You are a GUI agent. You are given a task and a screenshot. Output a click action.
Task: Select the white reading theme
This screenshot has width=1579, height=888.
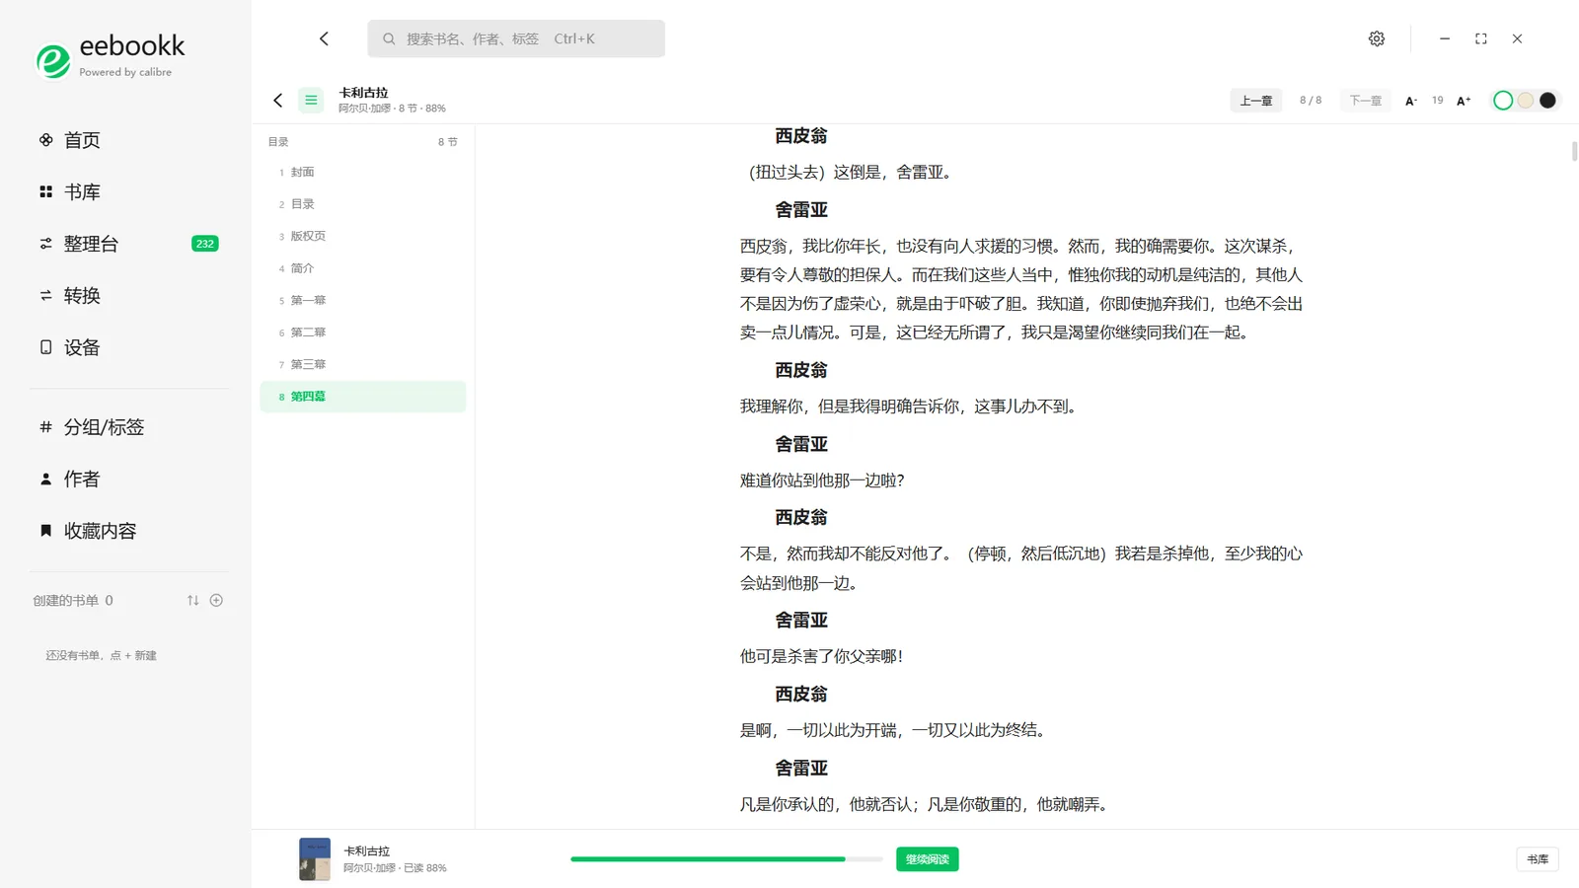1503,101
